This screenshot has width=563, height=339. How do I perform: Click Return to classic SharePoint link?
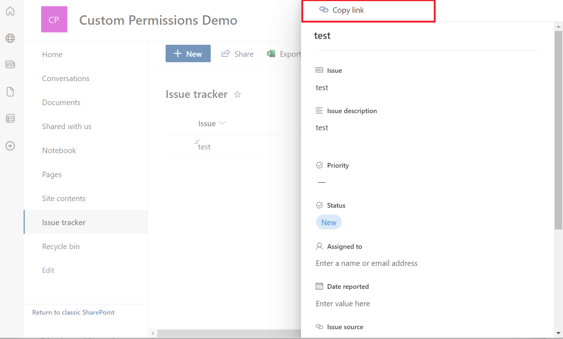(x=73, y=312)
